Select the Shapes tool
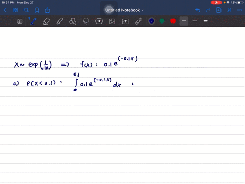Viewport: 245px width, 184px height. pos(72,21)
